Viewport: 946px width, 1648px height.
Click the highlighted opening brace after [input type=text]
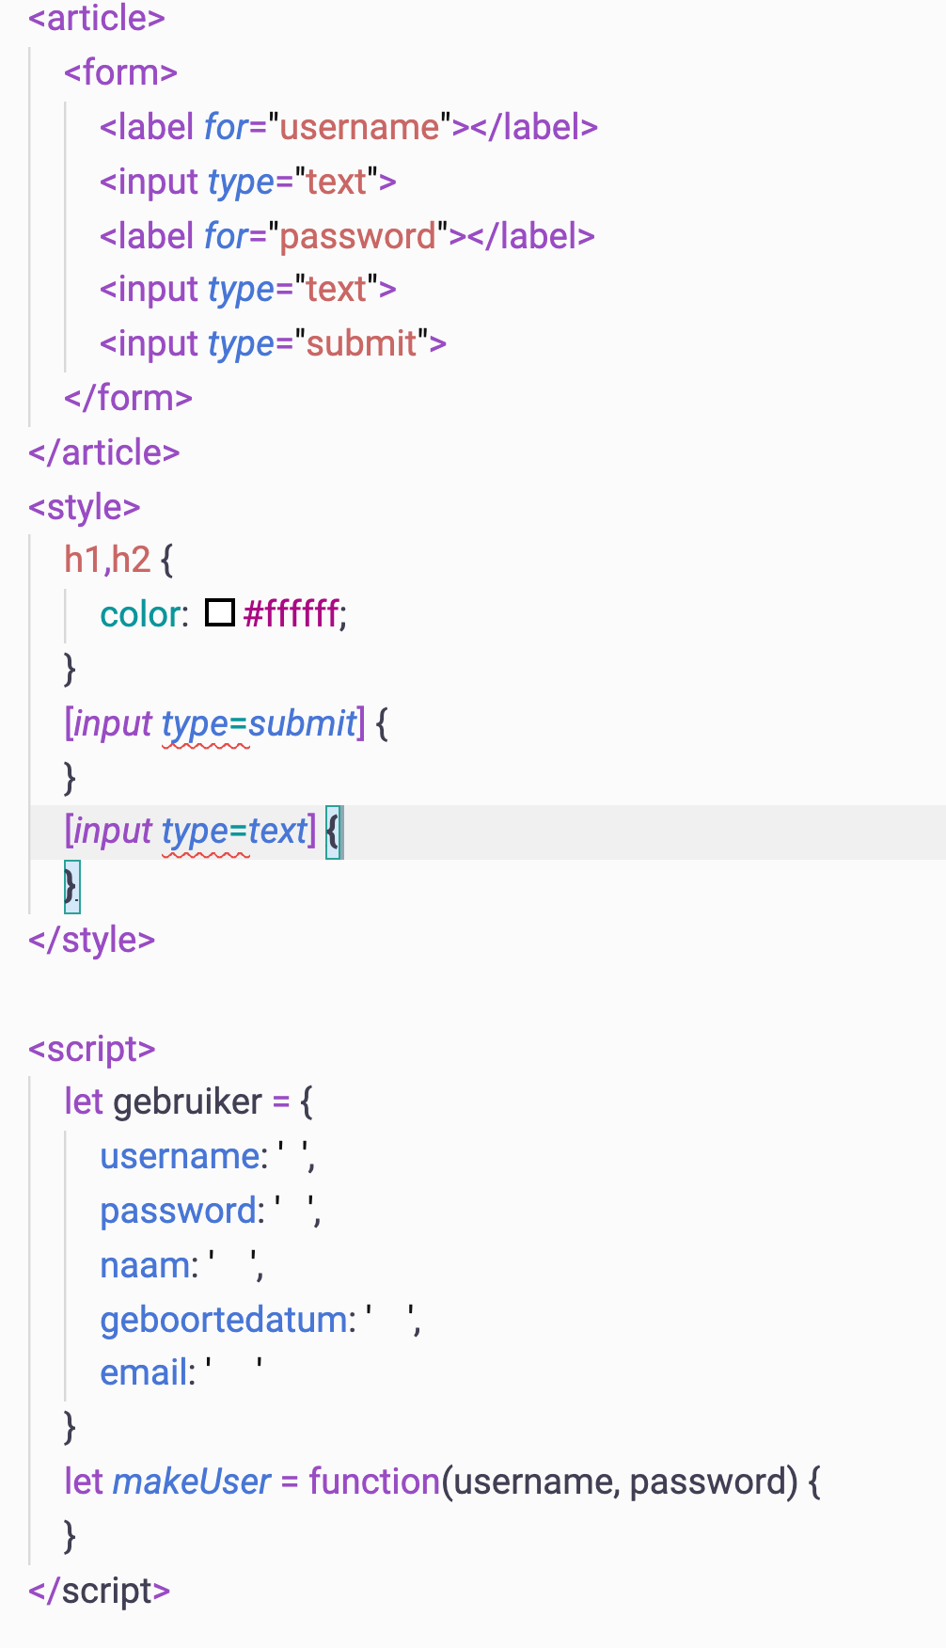coord(334,832)
